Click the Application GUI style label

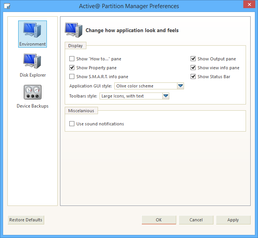(91, 86)
